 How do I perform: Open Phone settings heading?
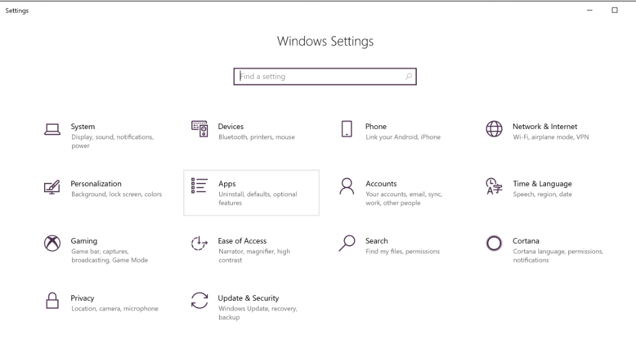pos(376,127)
